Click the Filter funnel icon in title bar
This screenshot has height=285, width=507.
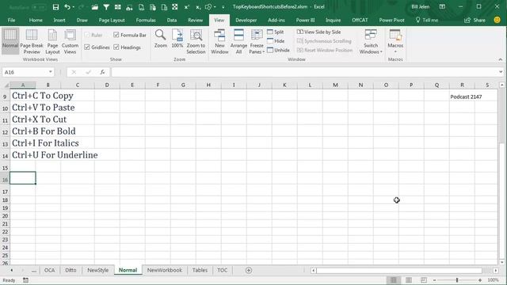pos(106,7)
